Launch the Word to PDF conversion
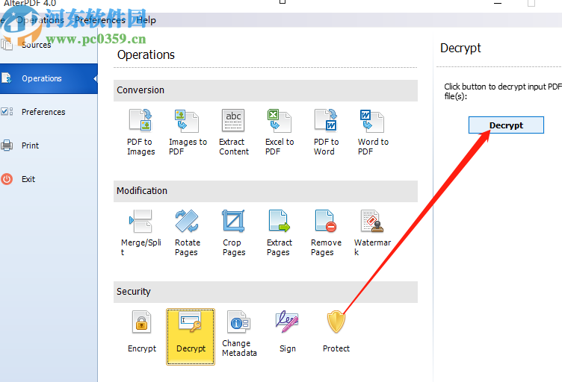562x382 pixels. 372,132
